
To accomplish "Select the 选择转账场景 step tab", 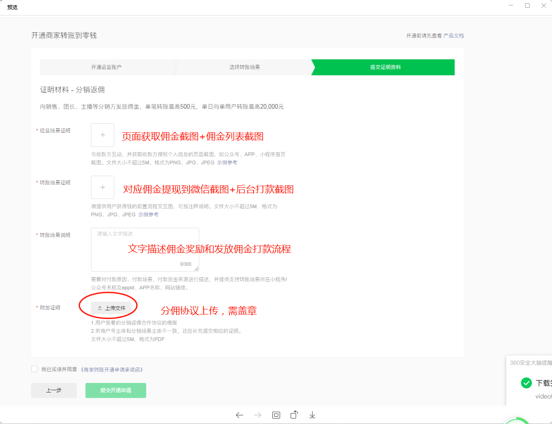I will [244, 67].
